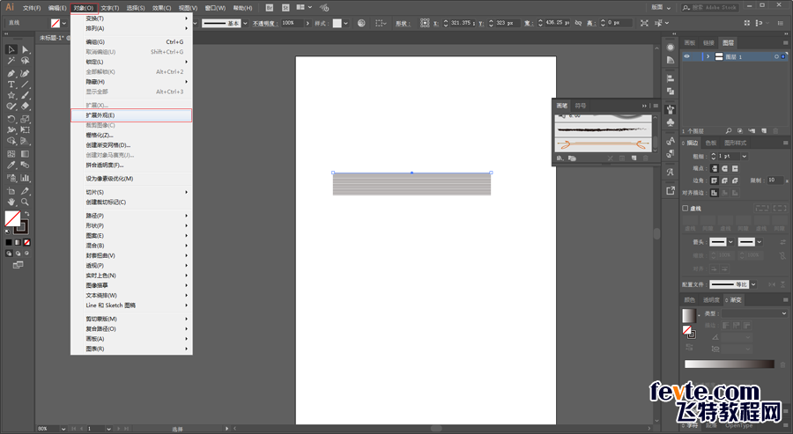
Task: Open the 基本 brush definition dropdown
Action: tap(245, 23)
